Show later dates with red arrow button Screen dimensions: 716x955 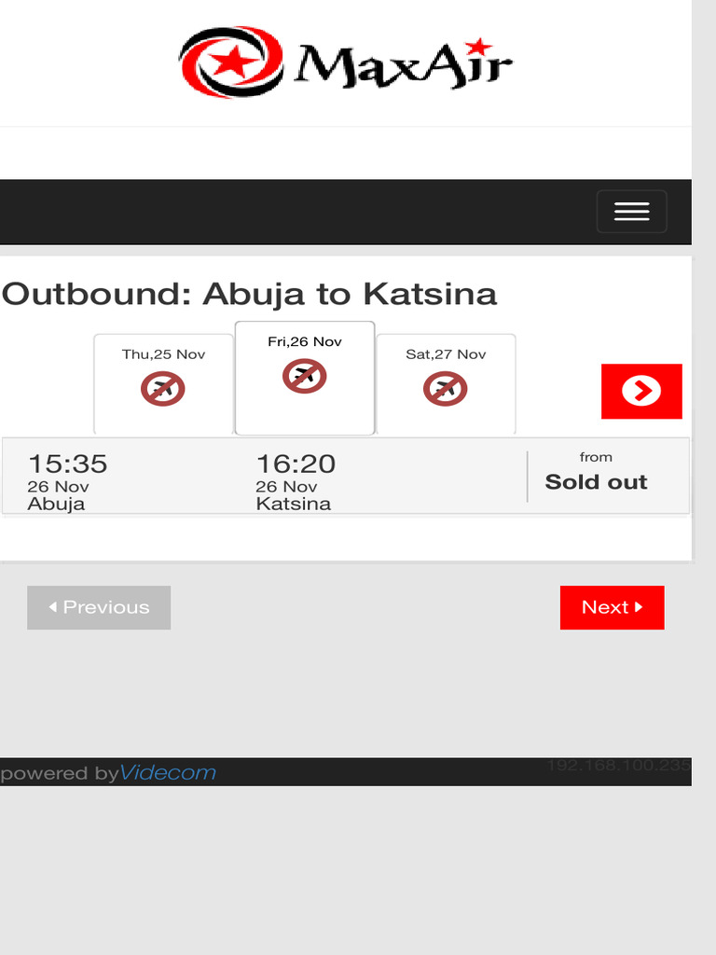pos(641,391)
